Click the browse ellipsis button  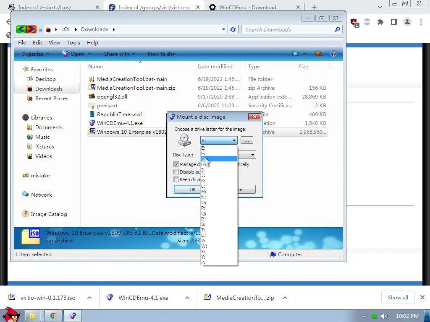[246, 140]
